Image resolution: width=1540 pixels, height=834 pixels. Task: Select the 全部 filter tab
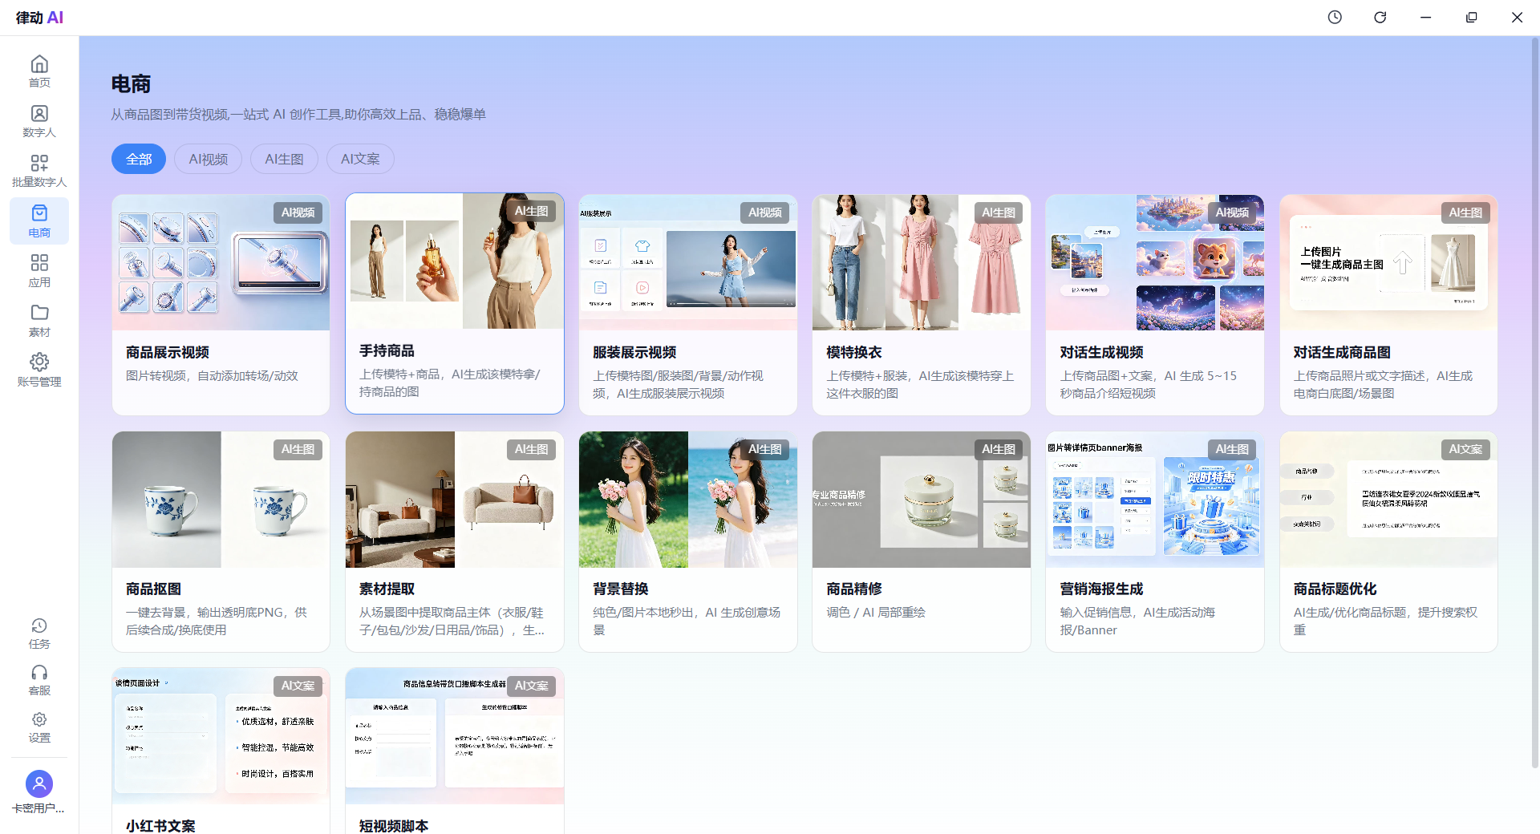(139, 159)
